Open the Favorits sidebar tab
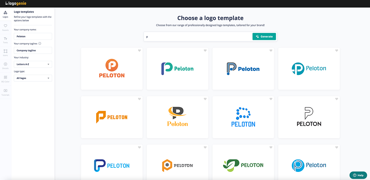The width and height of the screenshot is (370, 180). click(x=6, y=28)
